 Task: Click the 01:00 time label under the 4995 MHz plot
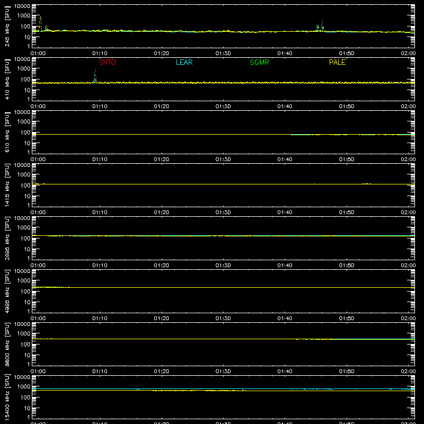pos(38,319)
